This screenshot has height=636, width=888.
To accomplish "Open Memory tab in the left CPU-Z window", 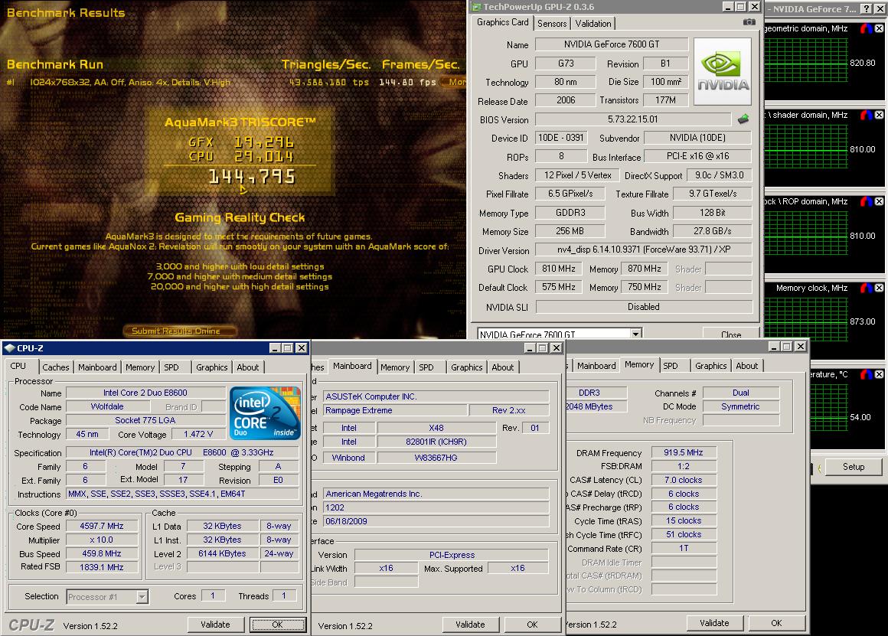I will click(x=140, y=367).
